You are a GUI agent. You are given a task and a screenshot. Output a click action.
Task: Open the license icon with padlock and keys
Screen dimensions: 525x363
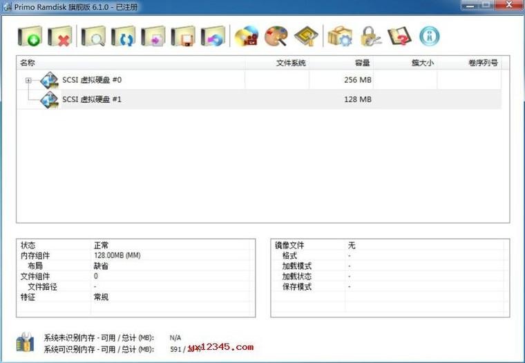(370, 36)
